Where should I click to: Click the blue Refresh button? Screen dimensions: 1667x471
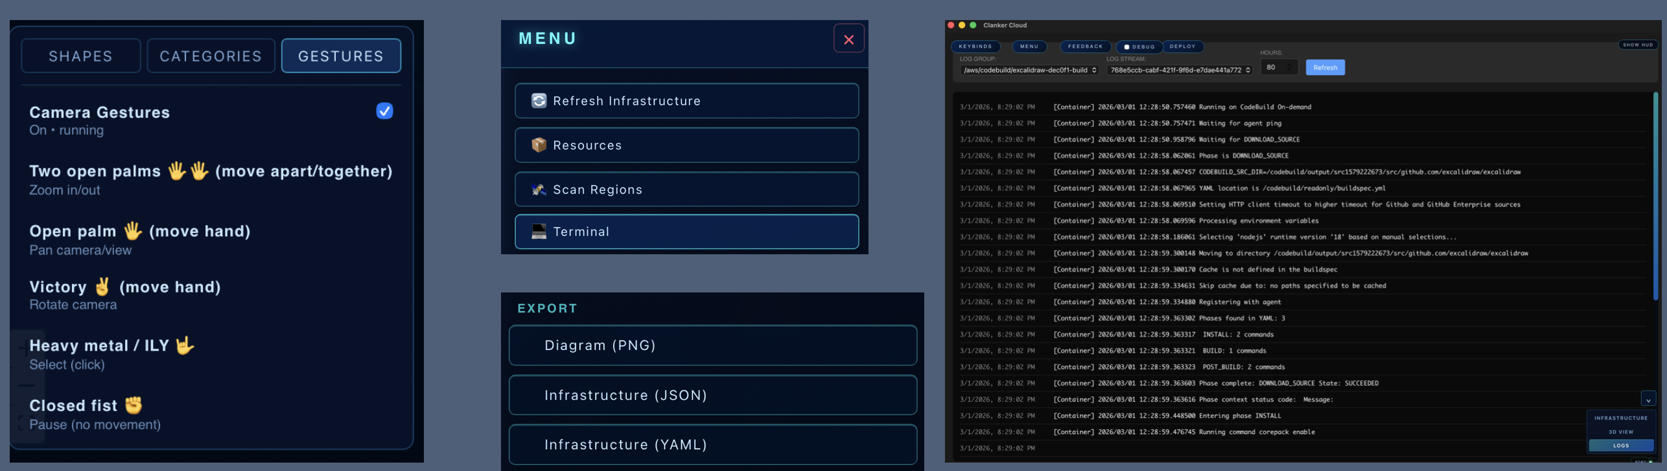pyautogui.click(x=1325, y=67)
